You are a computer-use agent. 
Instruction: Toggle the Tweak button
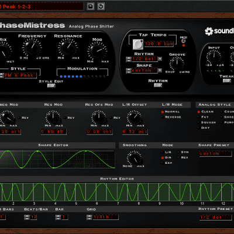227,80
